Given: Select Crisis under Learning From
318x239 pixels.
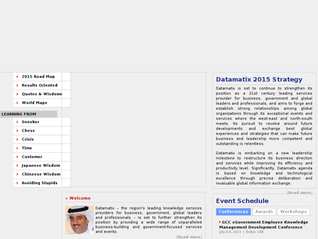Looking at the screenshot, I should [28, 139].
